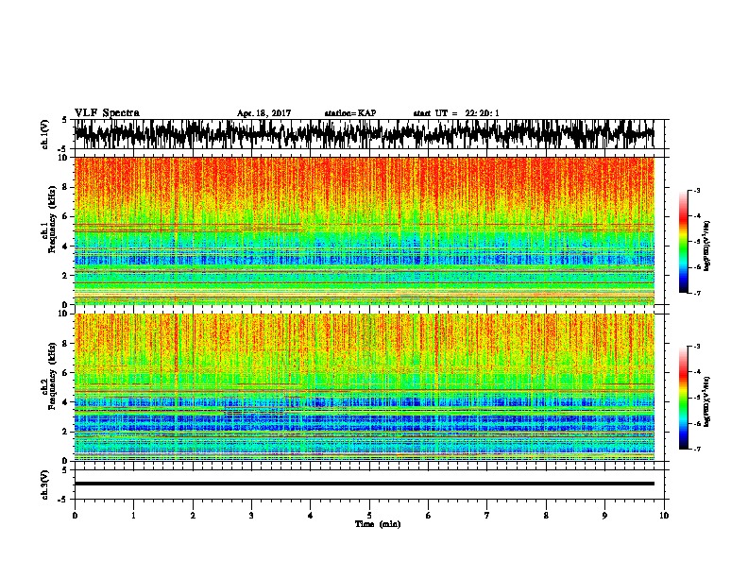Click the "8" kHz tick of ch.1 spectrogram
This screenshot has width=748, height=578.
click(x=65, y=187)
